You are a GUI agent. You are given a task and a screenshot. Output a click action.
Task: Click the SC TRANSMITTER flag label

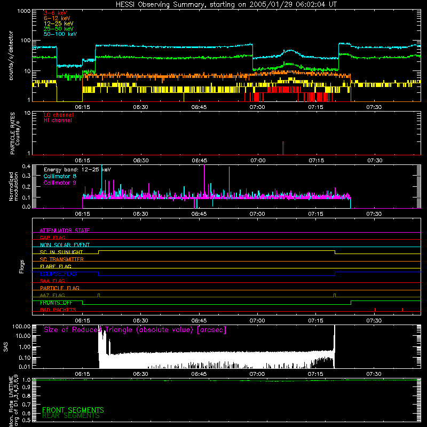pos(62,259)
